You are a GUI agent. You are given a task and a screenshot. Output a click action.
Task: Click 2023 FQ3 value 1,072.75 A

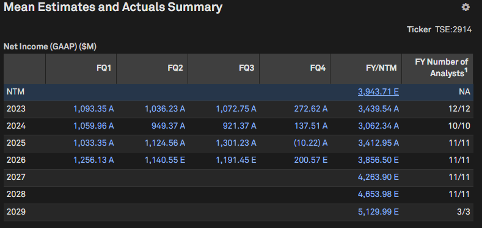(x=236, y=109)
